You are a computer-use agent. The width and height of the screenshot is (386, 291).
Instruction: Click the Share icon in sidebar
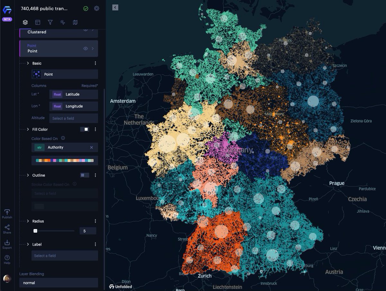7,229
